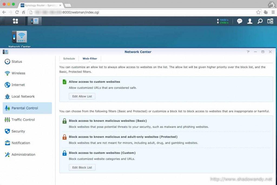Bookmark page with the star icon
Screen dimensions: 277x185
[x=258, y=12]
